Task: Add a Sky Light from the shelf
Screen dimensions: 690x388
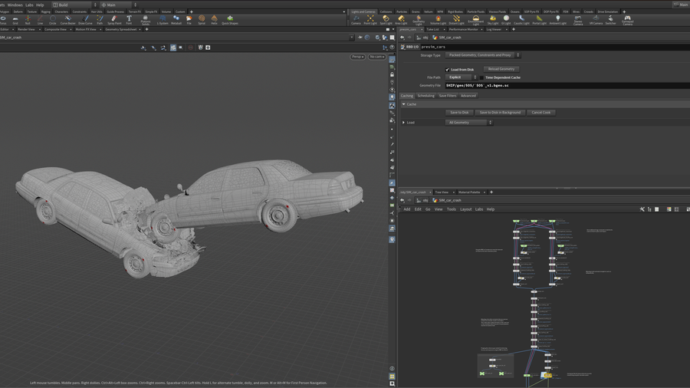Action: (493, 19)
